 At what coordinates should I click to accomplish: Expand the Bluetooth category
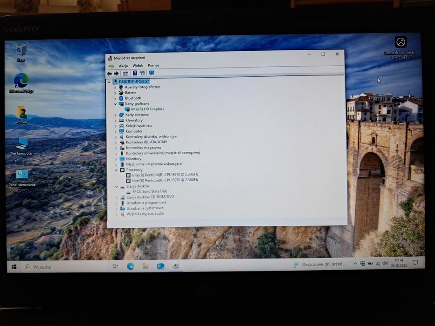[115, 99]
